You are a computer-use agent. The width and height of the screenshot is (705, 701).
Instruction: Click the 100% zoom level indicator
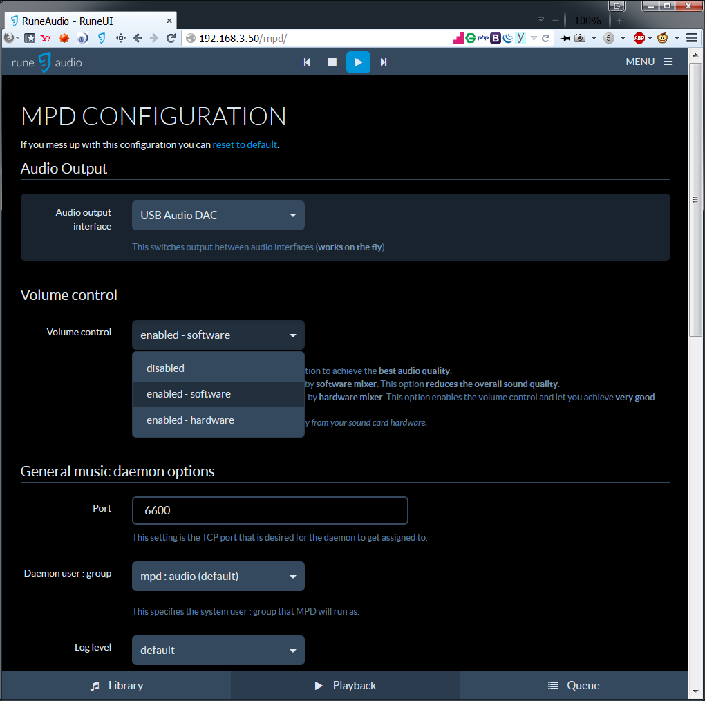click(x=587, y=21)
